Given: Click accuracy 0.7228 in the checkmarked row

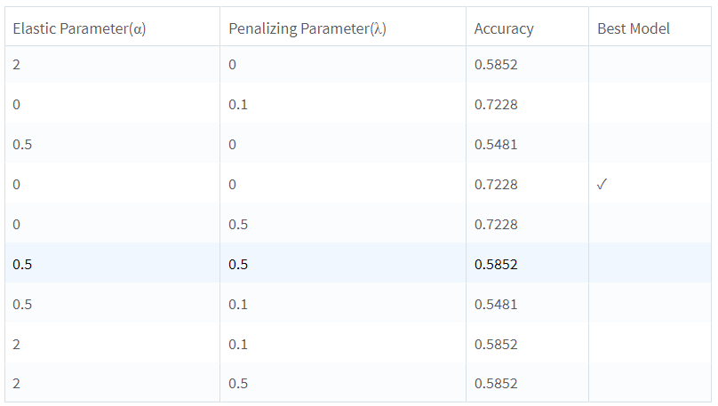Looking at the screenshot, I should click(496, 185).
